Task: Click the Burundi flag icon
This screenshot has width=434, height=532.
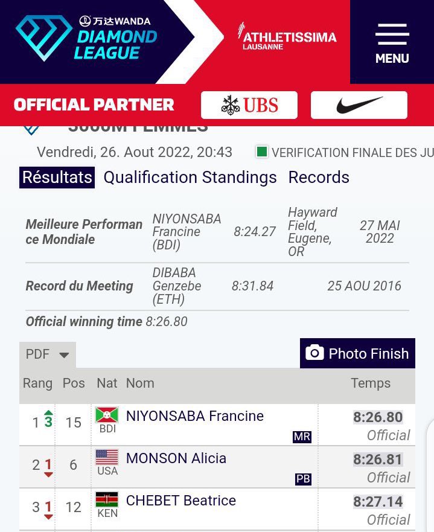Action: [107, 415]
